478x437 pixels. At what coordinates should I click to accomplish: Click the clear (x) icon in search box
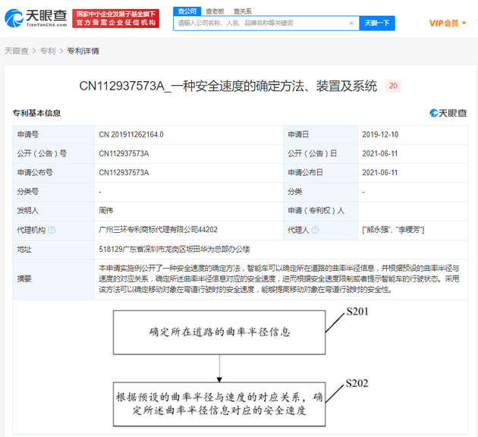[351, 24]
